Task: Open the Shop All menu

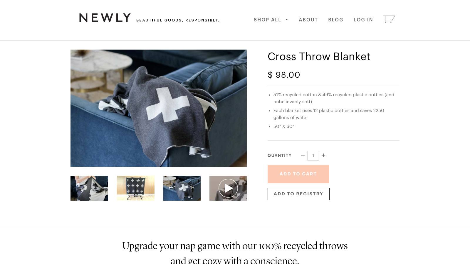Action: [x=267, y=20]
